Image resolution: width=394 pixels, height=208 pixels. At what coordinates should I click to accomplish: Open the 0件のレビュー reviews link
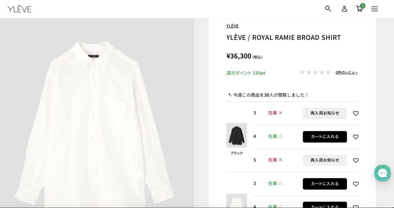tap(347, 72)
